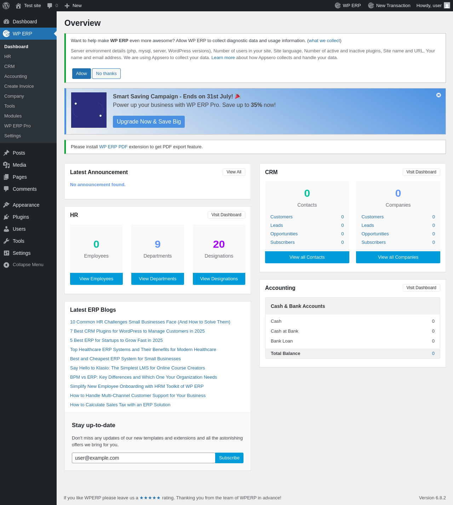
Task: Open Settings submenu item under WP ERP
Action: [12, 136]
